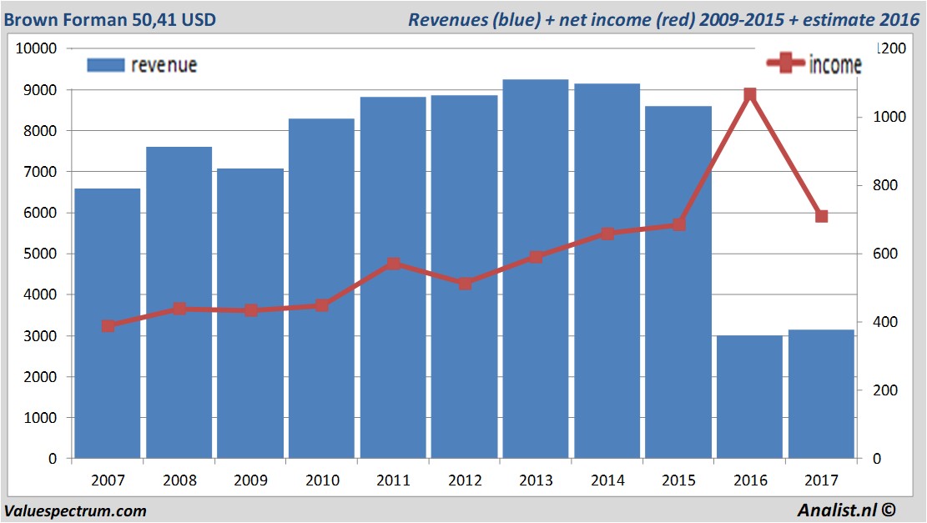
Task: Click the 2014 income data point
Action: point(607,234)
